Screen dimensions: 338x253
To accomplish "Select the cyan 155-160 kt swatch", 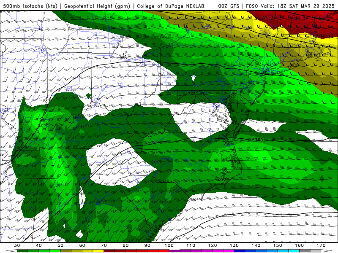I will pyautogui.click(x=294, y=251).
